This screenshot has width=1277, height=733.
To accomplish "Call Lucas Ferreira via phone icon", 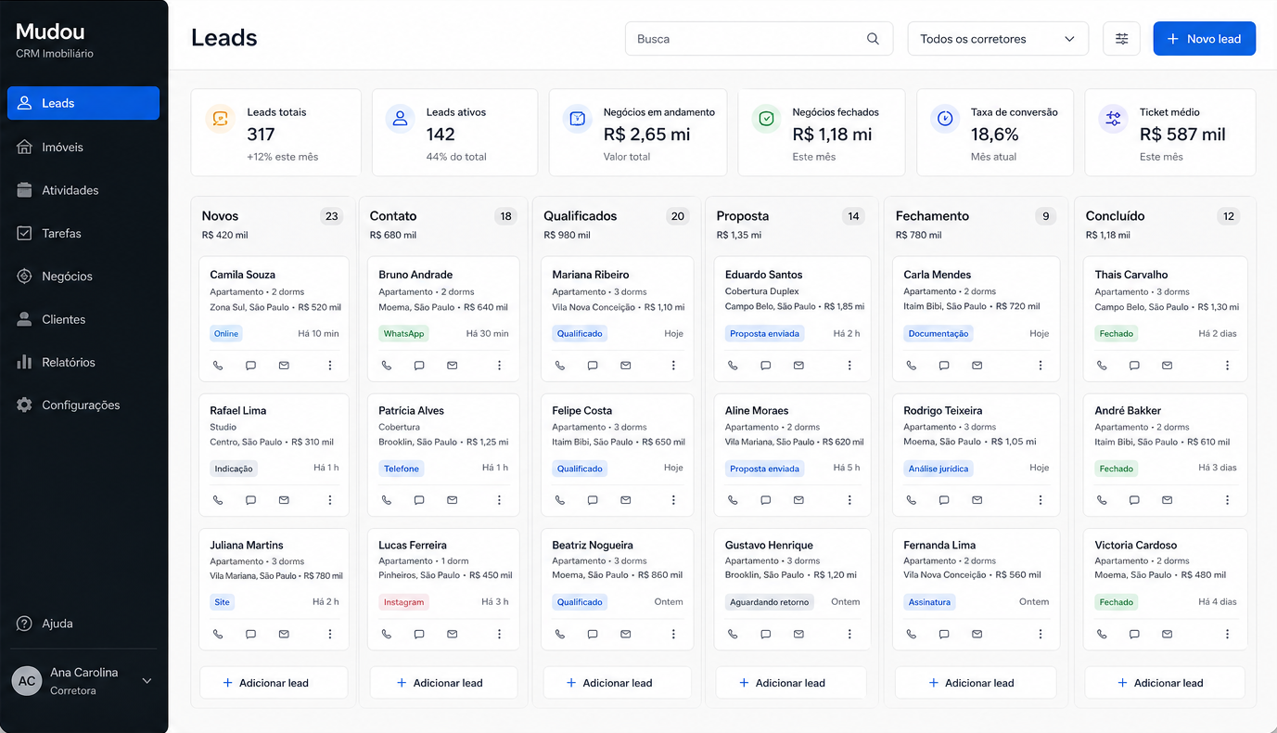I will [387, 635].
